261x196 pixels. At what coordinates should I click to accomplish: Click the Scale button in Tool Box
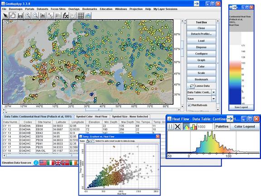coord(201,73)
